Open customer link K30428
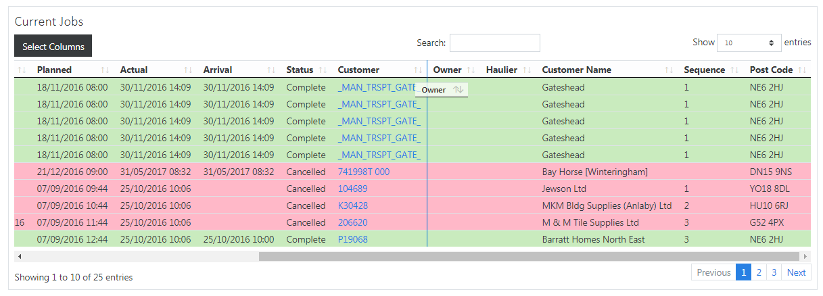823x296 pixels. click(353, 205)
